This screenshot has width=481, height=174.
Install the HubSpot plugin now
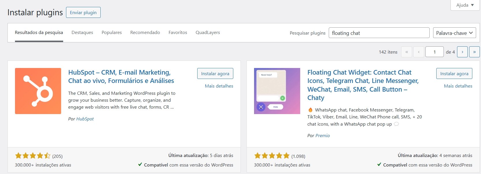[215, 73]
